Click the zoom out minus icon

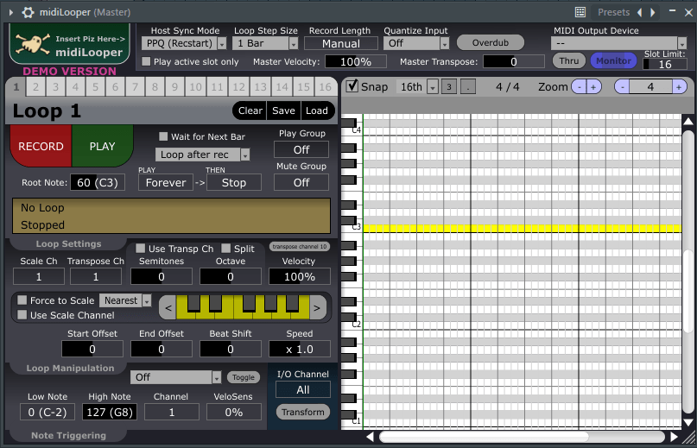[x=578, y=86]
